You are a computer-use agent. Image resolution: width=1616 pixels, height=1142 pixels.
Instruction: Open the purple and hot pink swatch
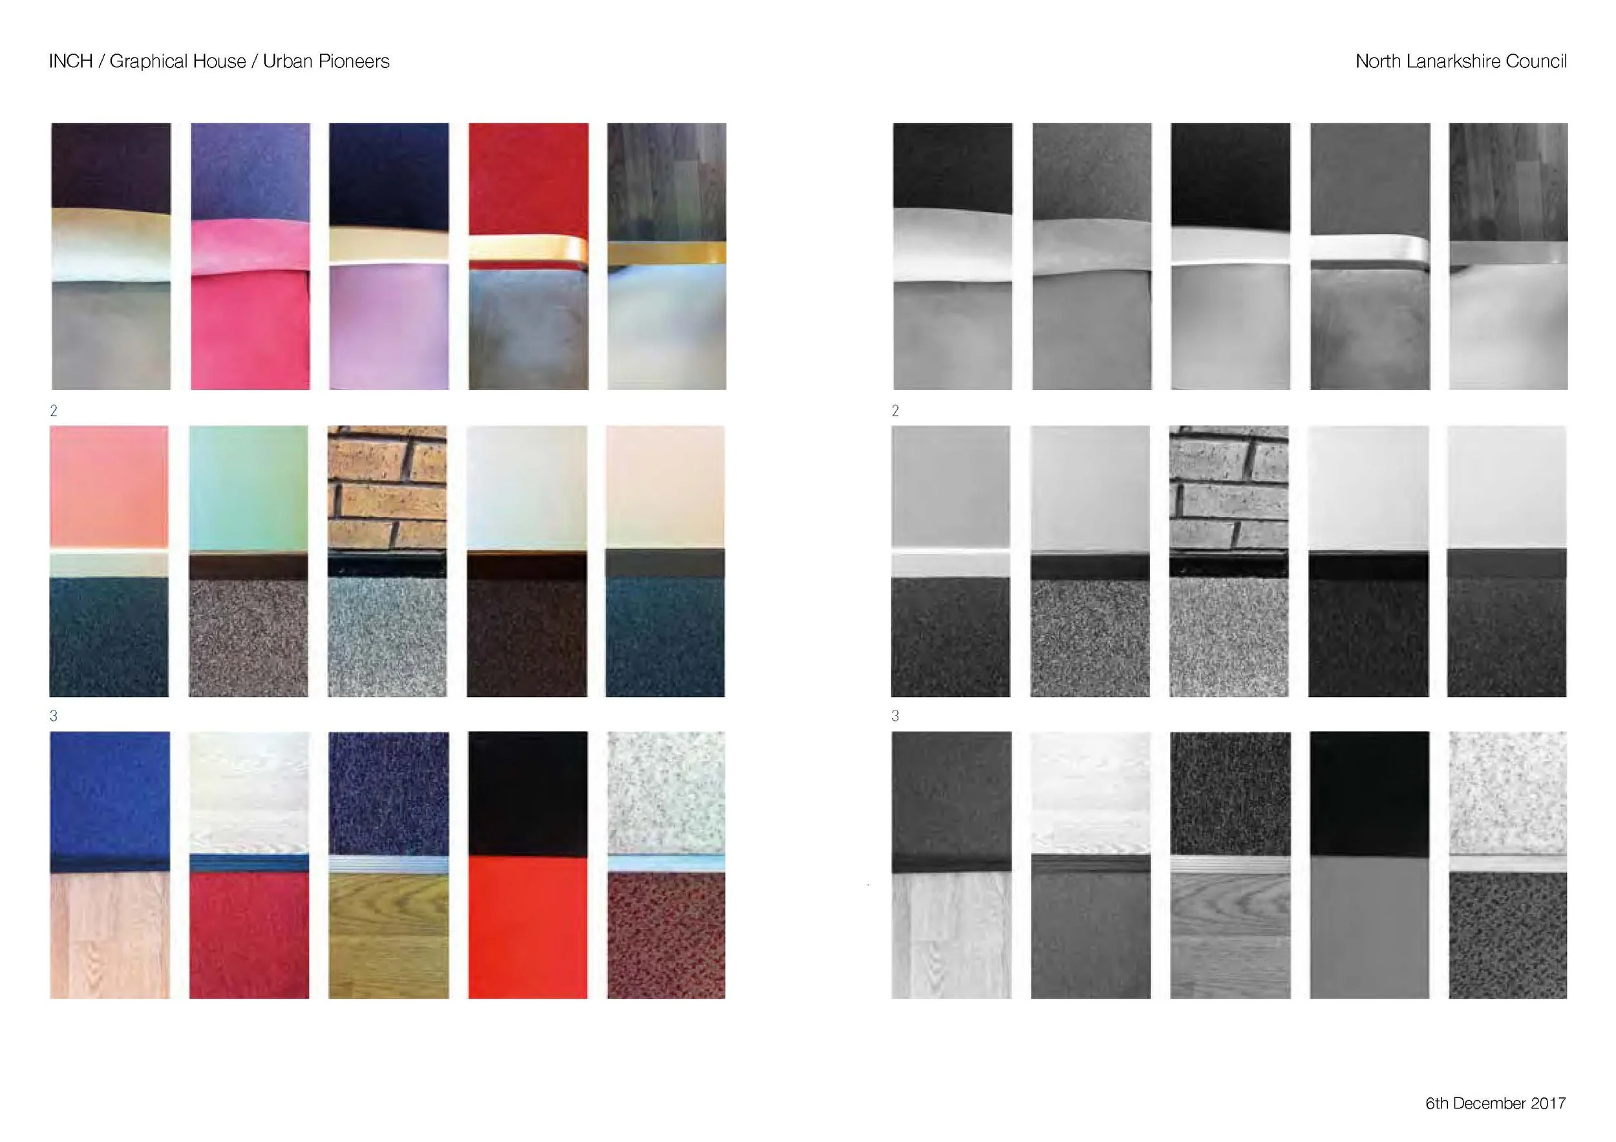[x=250, y=256]
